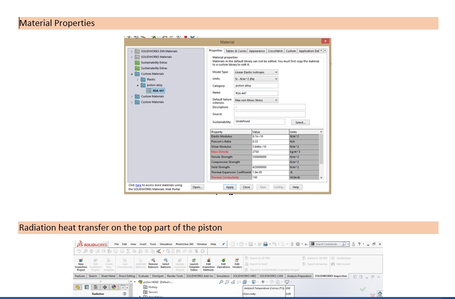Image resolution: width=455 pixels, height=299 pixels.
Task: Click New Inspection Project icon
Action: 81,260
